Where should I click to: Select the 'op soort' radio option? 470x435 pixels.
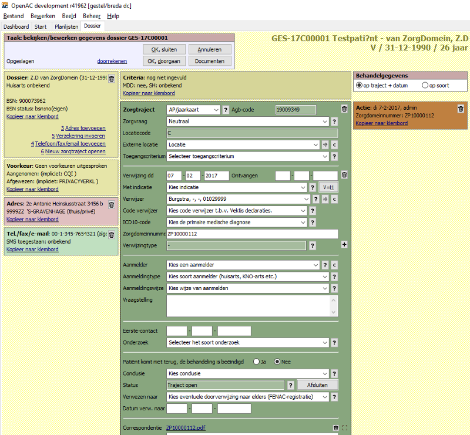(425, 86)
